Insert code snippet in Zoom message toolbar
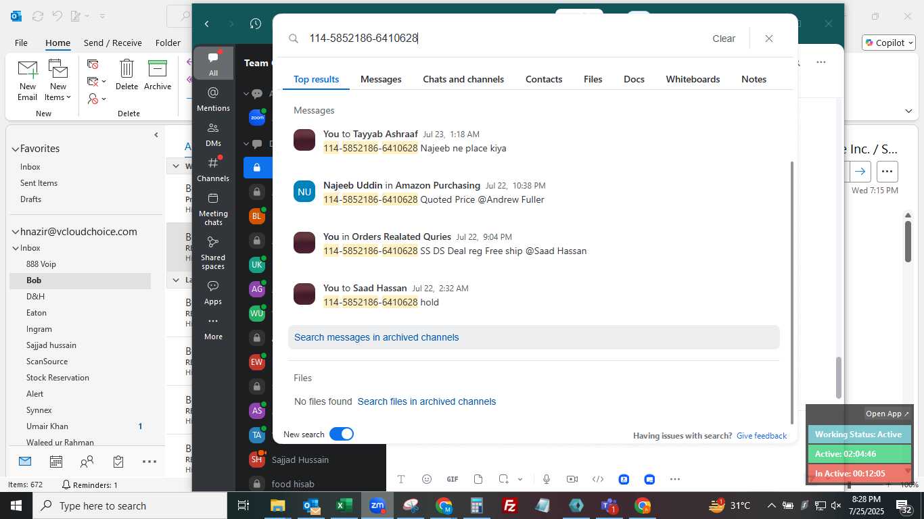 click(x=598, y=479)
